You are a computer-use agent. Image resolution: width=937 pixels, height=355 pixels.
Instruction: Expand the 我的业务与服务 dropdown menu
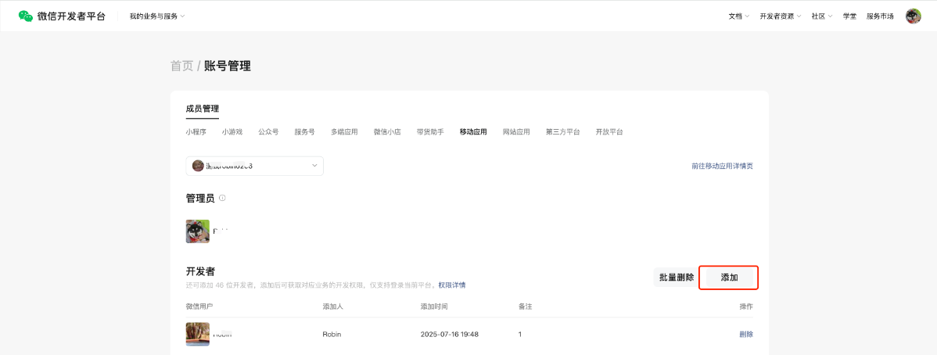[x=157, y=16]
